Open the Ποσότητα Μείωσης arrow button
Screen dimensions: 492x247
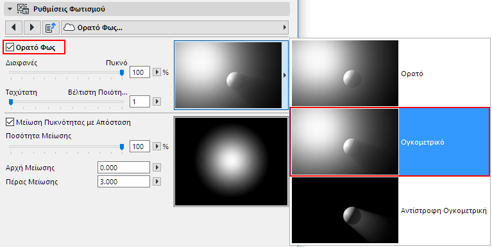[157, 147]
